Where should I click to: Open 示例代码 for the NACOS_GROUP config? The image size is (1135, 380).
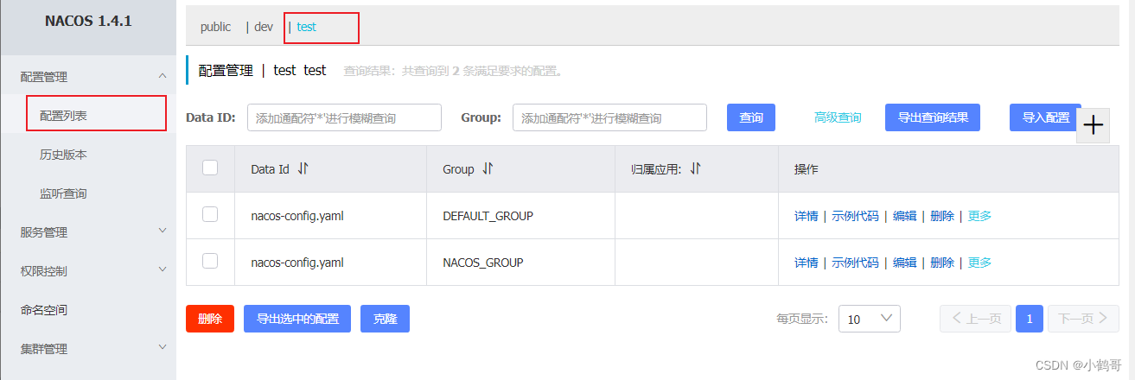click(x=855, y=263)
